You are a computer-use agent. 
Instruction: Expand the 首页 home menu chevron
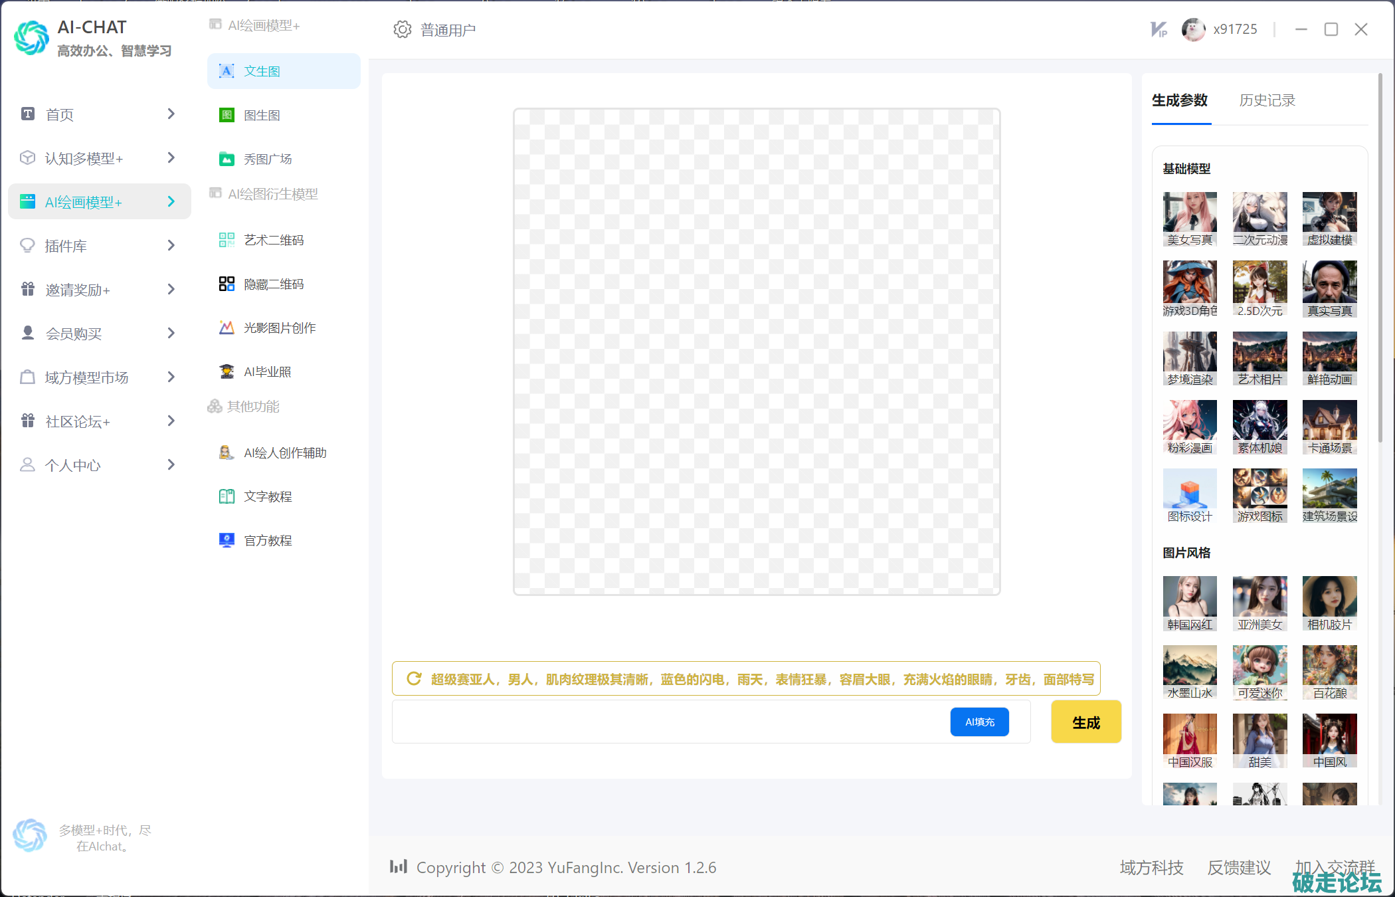[x=171, y=114]
